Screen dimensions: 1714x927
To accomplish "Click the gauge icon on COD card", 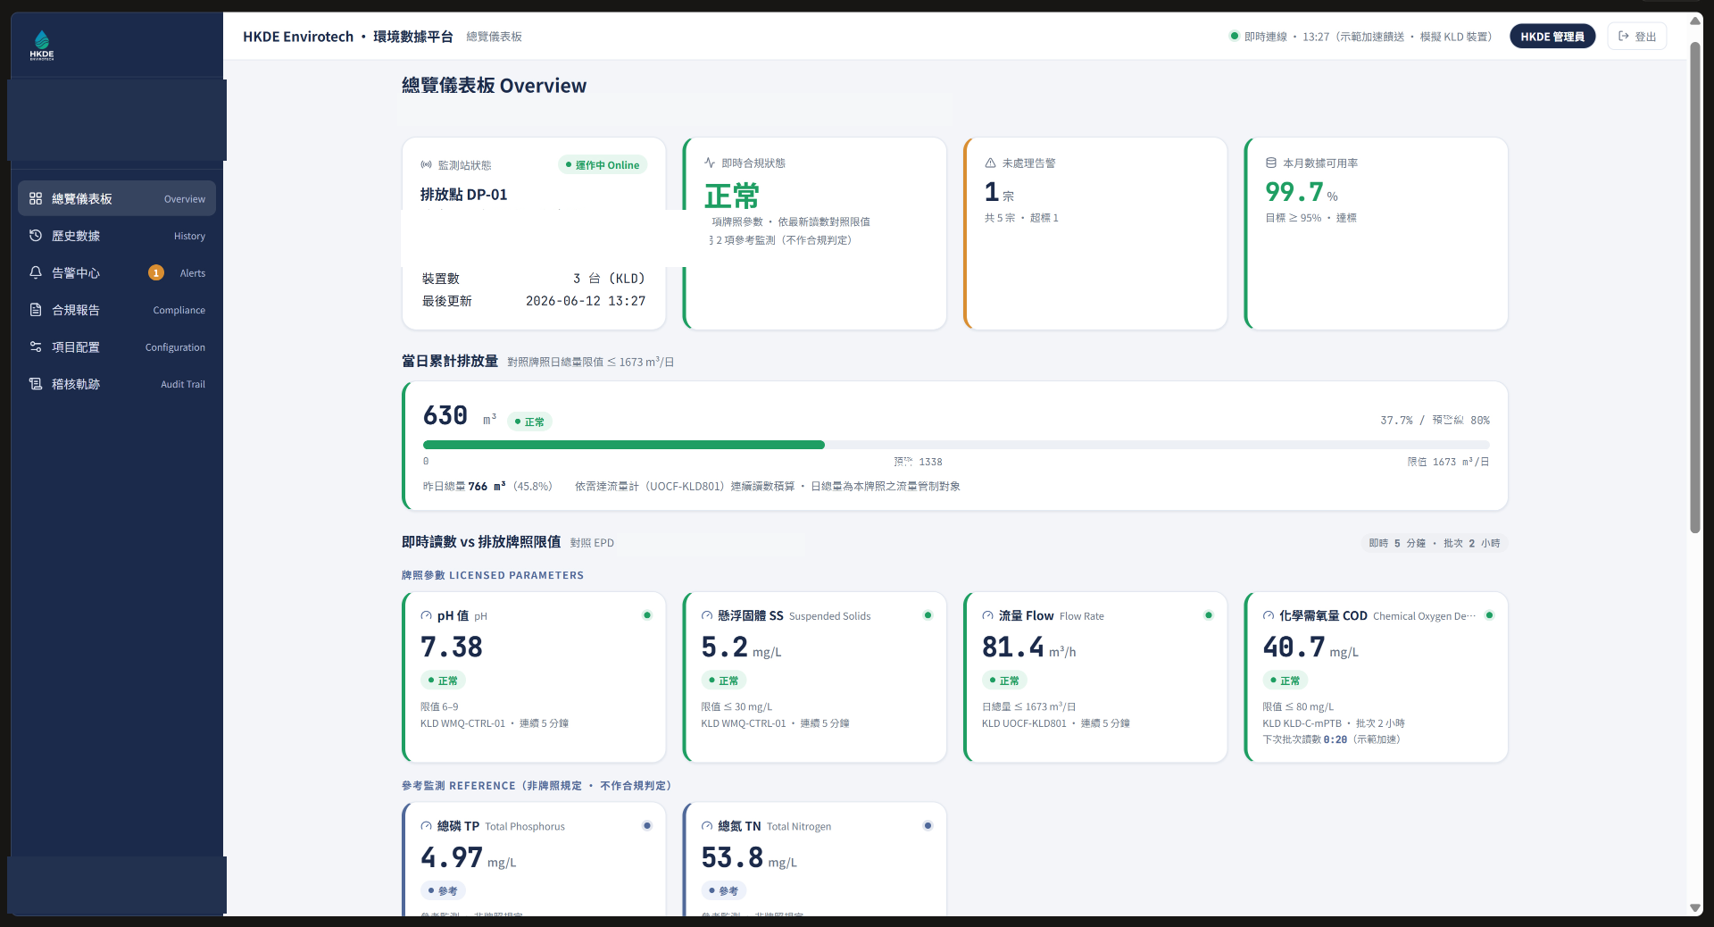I will (1269, 615).
